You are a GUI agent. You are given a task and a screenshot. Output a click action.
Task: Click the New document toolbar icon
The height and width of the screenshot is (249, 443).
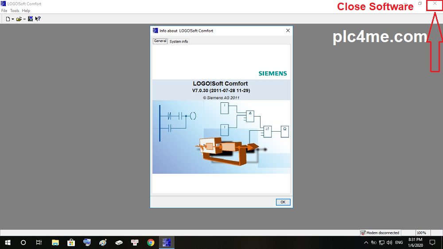pos(8,19)
